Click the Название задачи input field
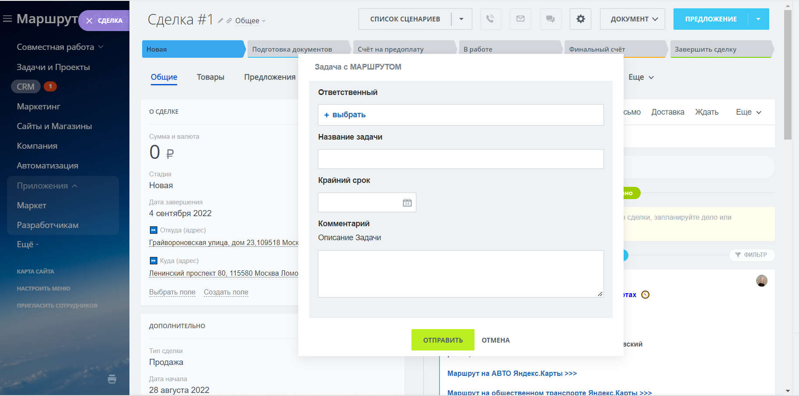This screenshot has height=396, width=799. click(461, 159)
